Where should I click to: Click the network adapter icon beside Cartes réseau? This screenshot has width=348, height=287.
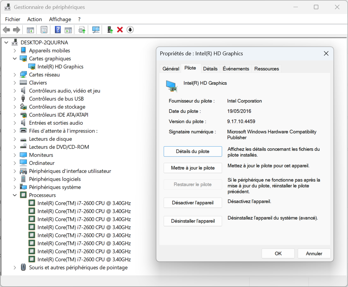click(23, 75)
